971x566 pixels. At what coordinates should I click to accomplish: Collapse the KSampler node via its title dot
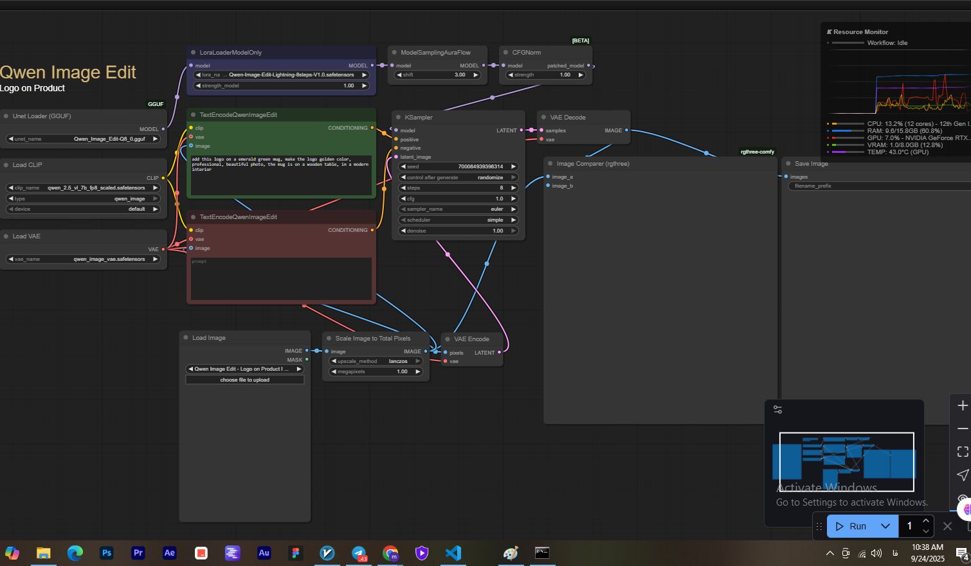(x=399, y=118)
